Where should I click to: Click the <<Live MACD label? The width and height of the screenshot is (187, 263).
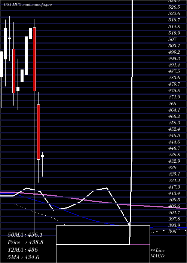(157, 253)
